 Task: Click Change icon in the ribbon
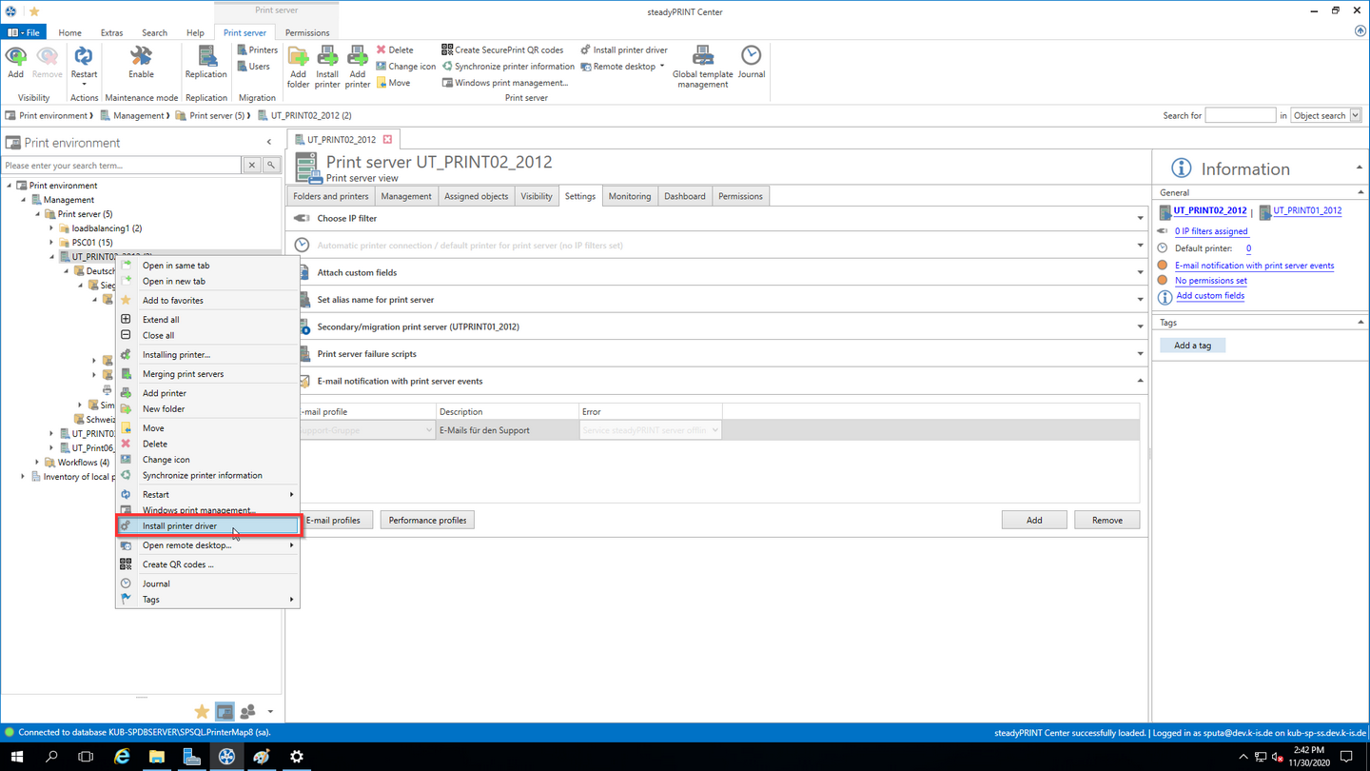[405, 67]
